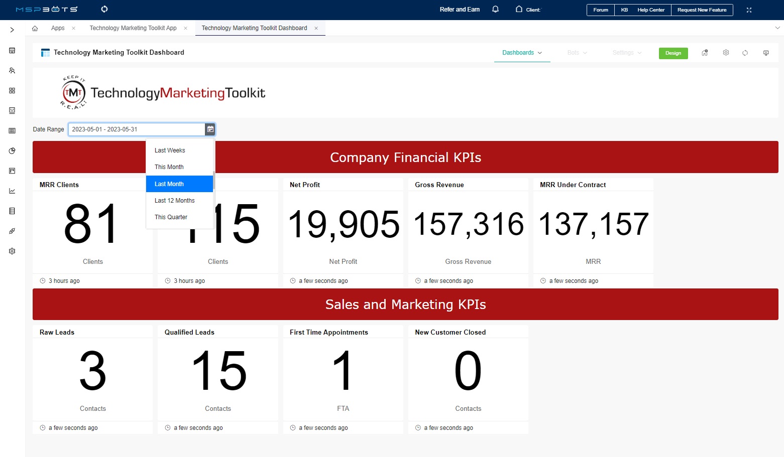Click the calendar icon in Date Range field
784x457 pixels.
pos(210,129)
